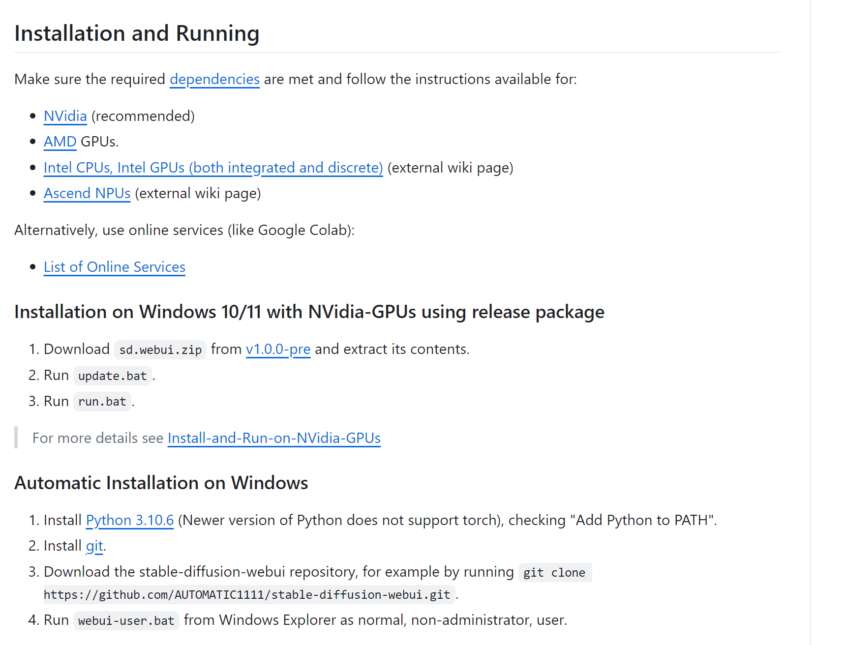This screenshot has height=645, width=845.
Task: Click the '(recommended)' text beside NVidia
Action: [143, 116]
